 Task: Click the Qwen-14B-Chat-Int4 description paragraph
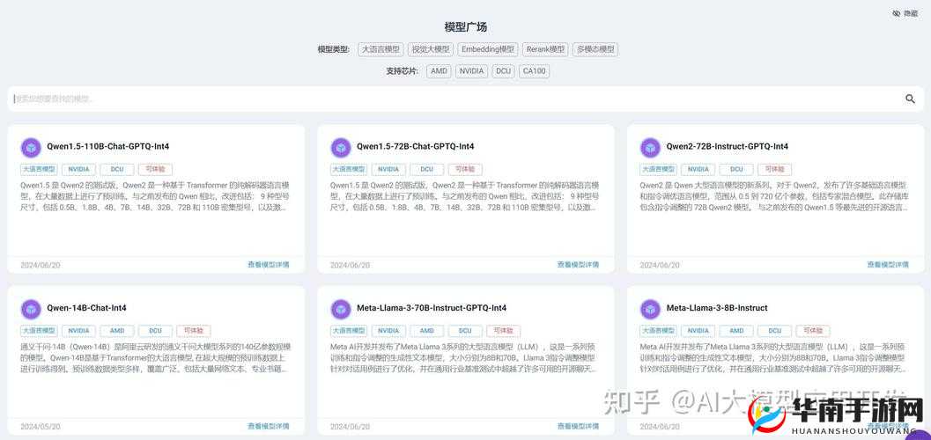point(156,357)
